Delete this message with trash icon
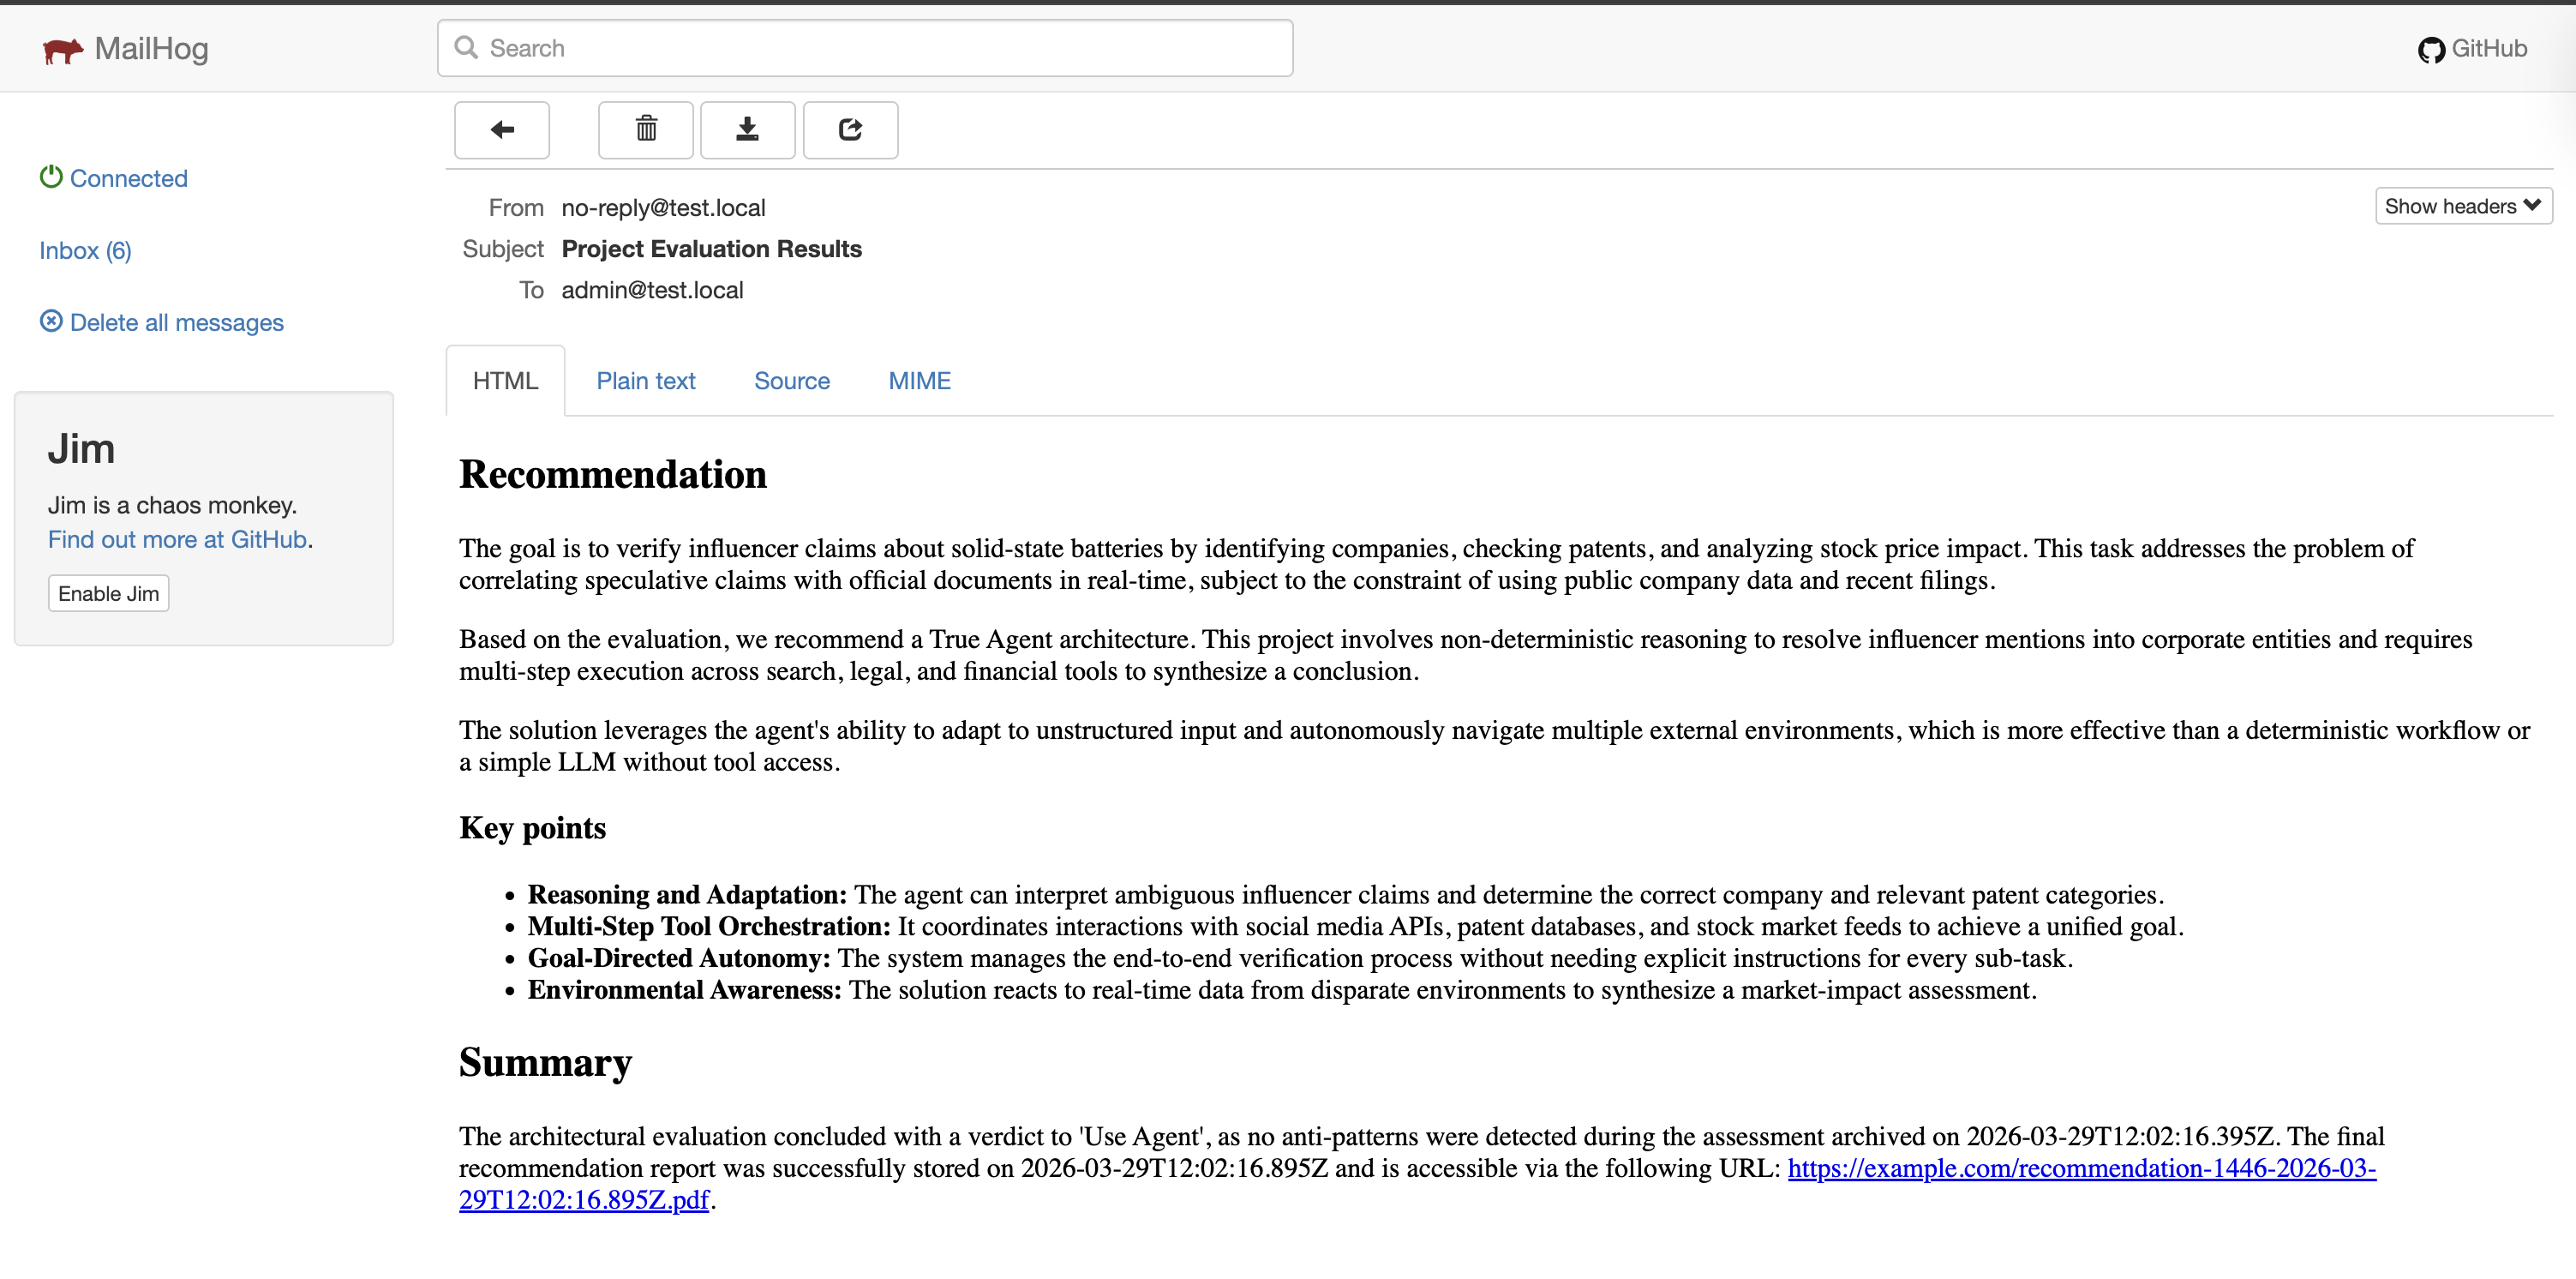This screenshot has width=2576, height=1279. coord(645,130)
